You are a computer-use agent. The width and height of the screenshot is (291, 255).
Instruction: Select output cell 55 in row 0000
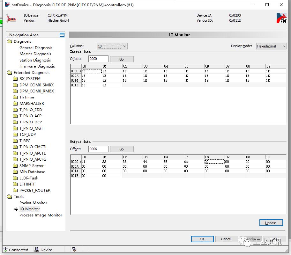tap(174, 162)
